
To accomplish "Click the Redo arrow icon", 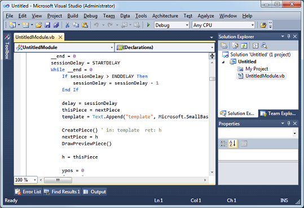I will click(110, 25).
